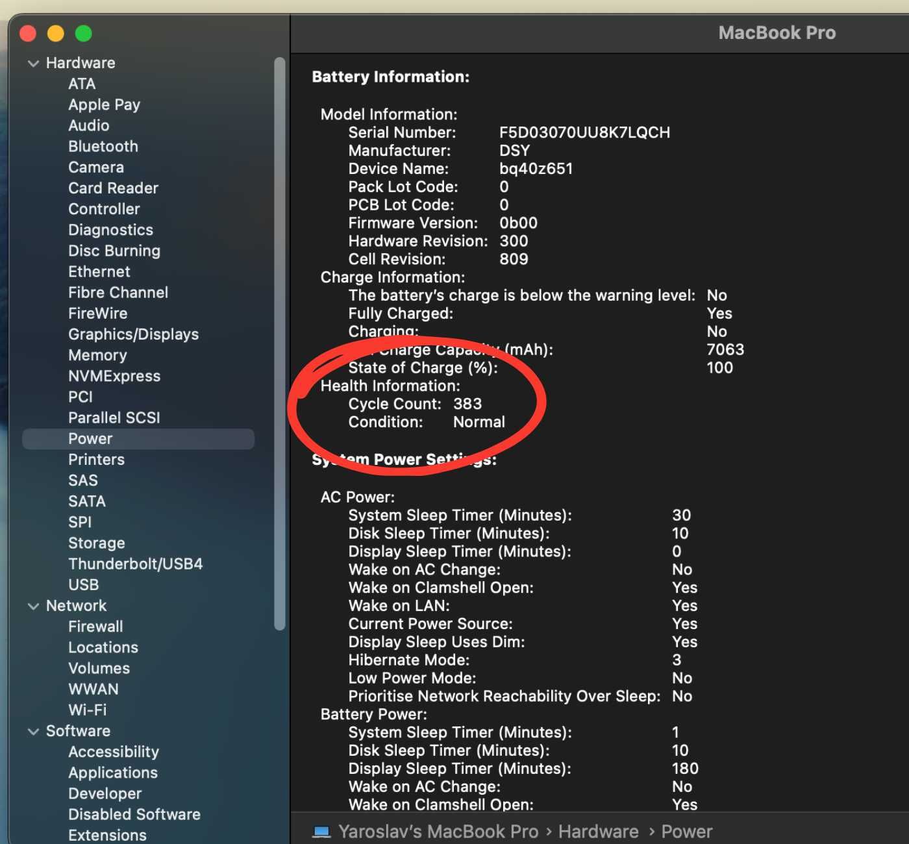Image resolution: width=909 pixels, height=844 pixels.
Task: Select Volumes in the sidebar
Action: point(99,668)
